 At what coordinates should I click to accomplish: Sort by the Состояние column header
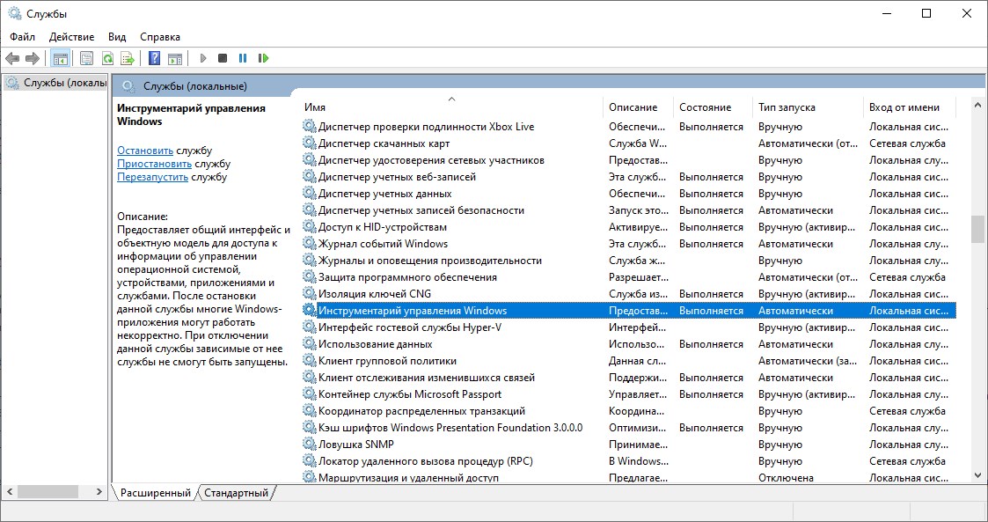coord(705,107)
